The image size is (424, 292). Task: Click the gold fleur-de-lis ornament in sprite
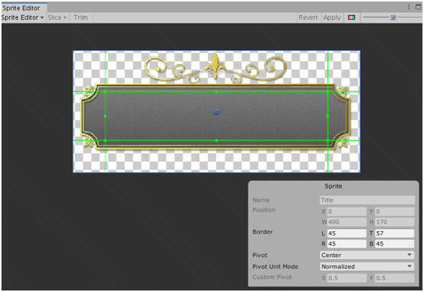coord(215,66)
